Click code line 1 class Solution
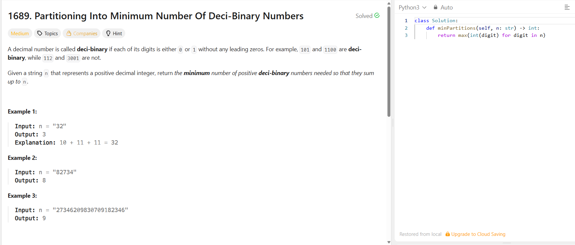 (436, 21)
